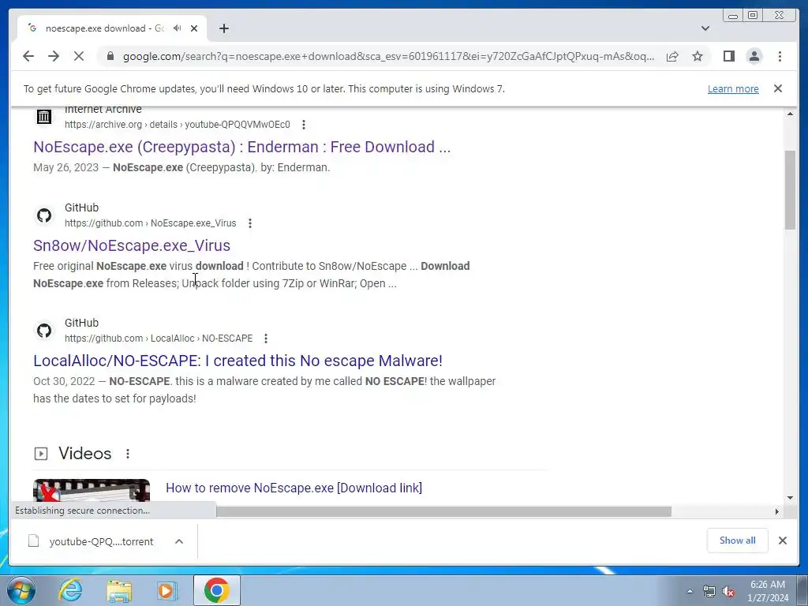
Task: Mute audio icon on the noescape.exe tab
Action: pos(178,28)
